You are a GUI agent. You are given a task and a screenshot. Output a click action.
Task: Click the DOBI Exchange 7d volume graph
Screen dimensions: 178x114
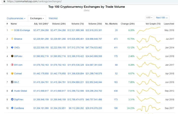(148, 30)
